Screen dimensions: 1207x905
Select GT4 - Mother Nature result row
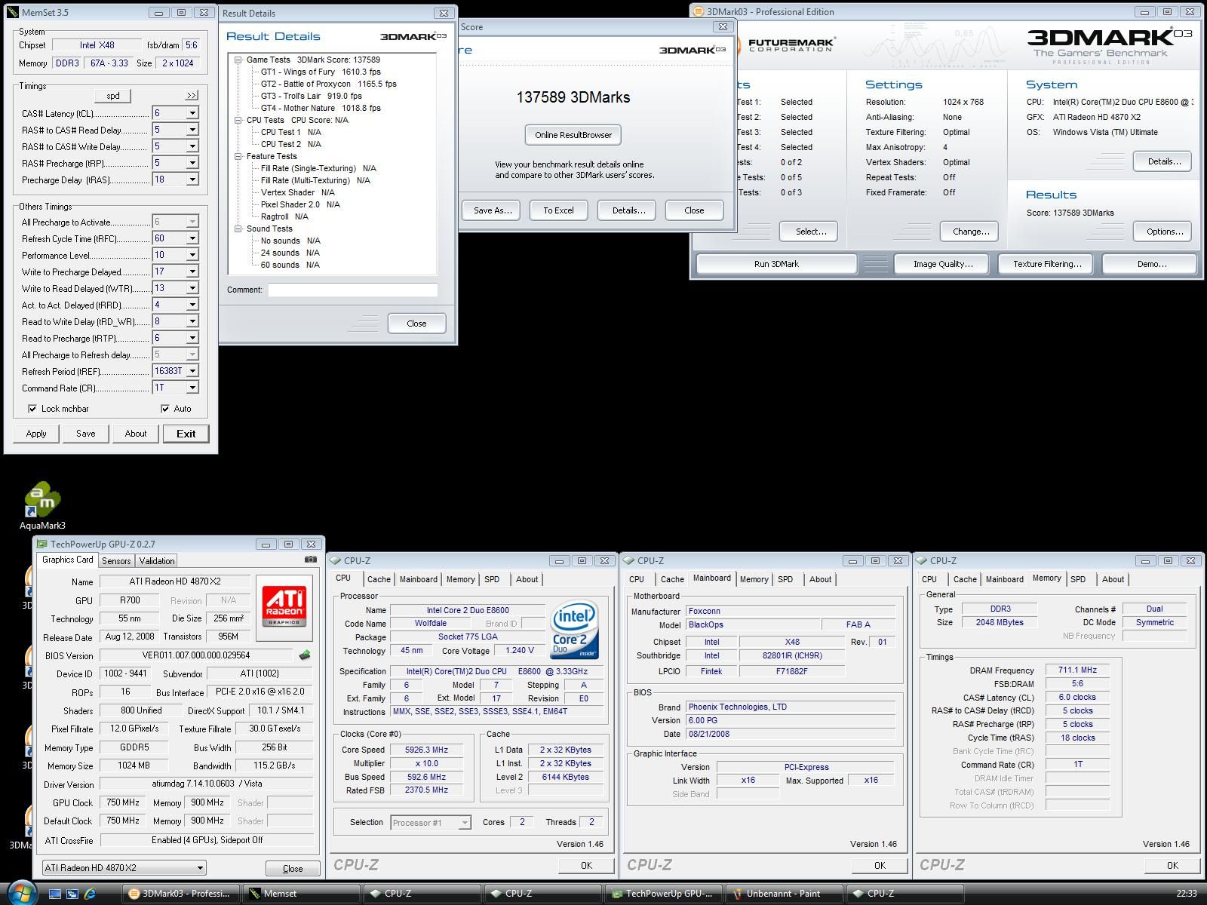[x=321, y=108]
